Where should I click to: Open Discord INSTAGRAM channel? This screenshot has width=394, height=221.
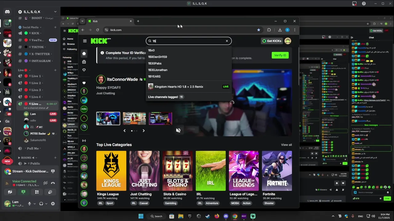pos(38,61)
